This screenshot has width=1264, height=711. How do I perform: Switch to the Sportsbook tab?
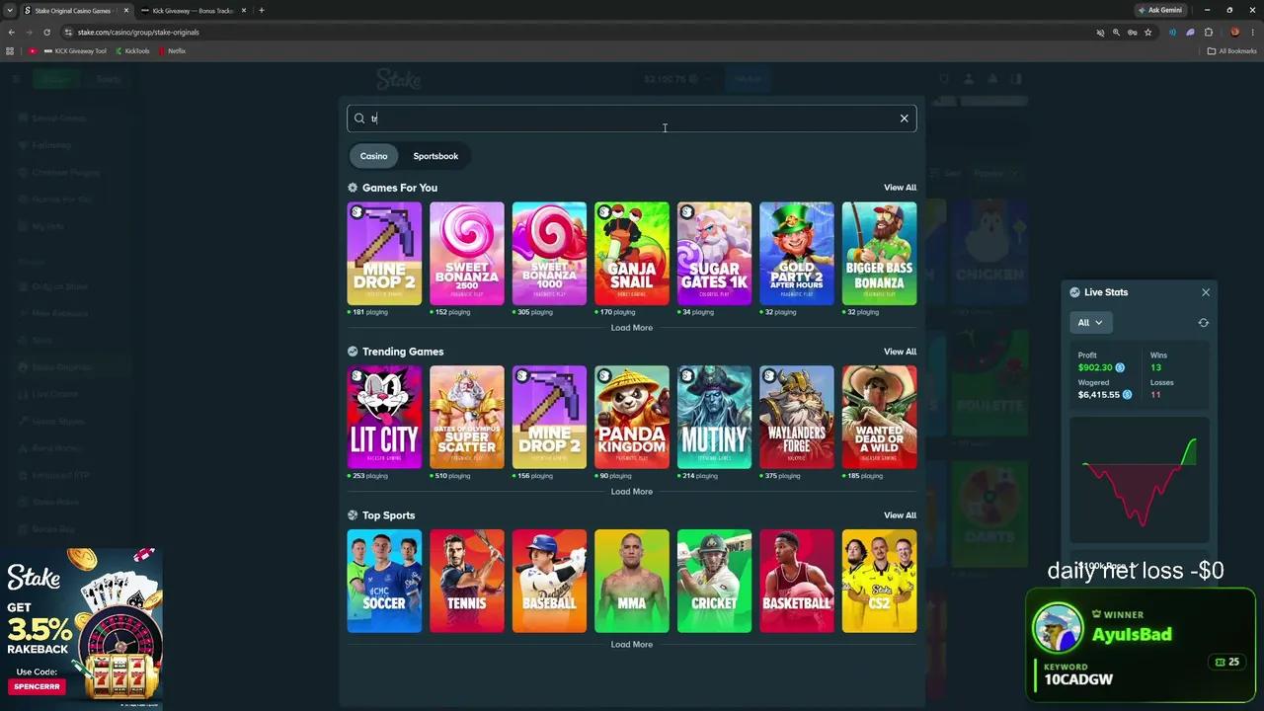(435, 156)
